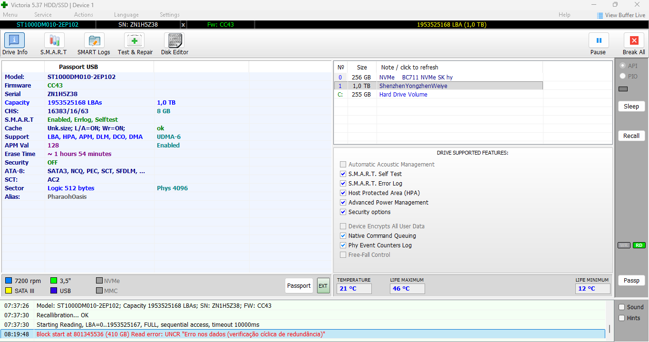Open the Actions menu
The width and height of the screenshot is (649, 342).
coord(84,15)
